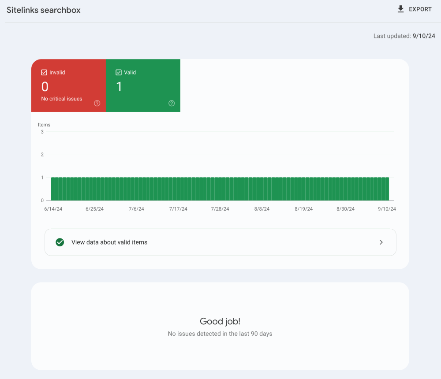Image resolution: width=441 pixels, height=379 pixels.
Task: Uncheck the Valid checkbox
Action: 119,72
